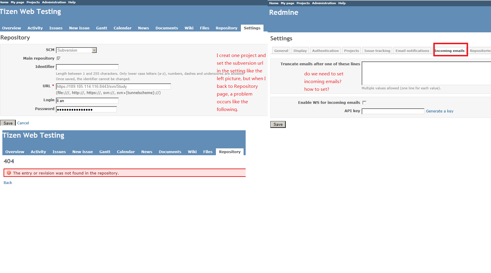The image size is (491, 273).
Task: Click Projects in Redmine top bar
Action: (303, 3)
